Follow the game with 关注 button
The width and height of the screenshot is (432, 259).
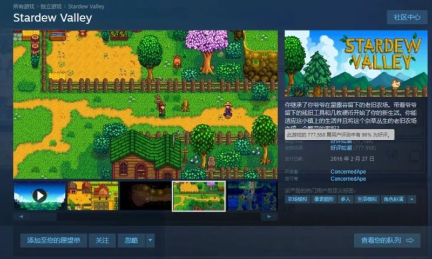pyautogui.click(x=102, y=240)
